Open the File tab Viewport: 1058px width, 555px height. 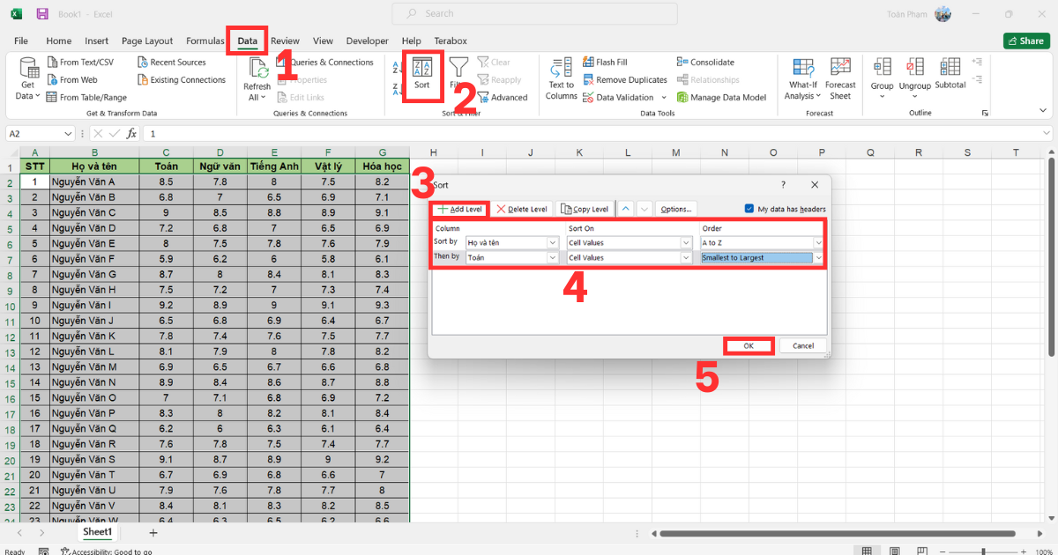coord(21,41)
